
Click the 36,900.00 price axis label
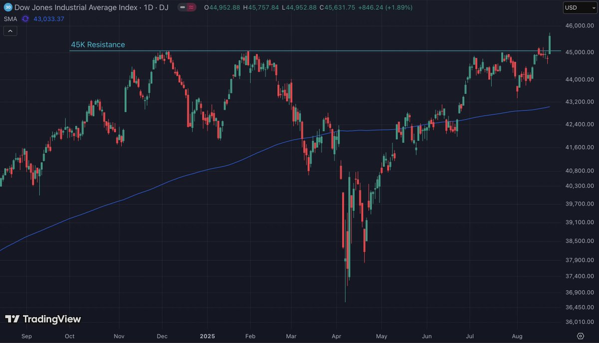(x=579, y=293)
